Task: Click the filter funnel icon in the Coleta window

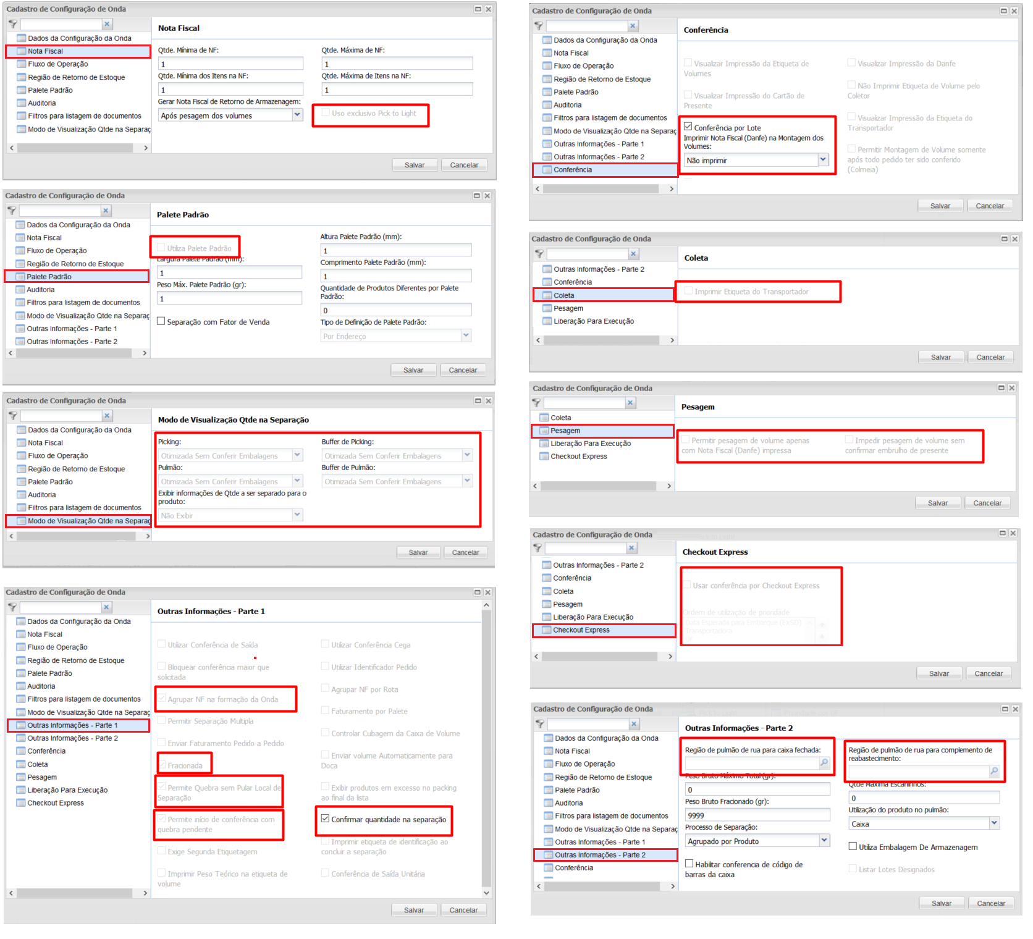Action: [539, 254]
